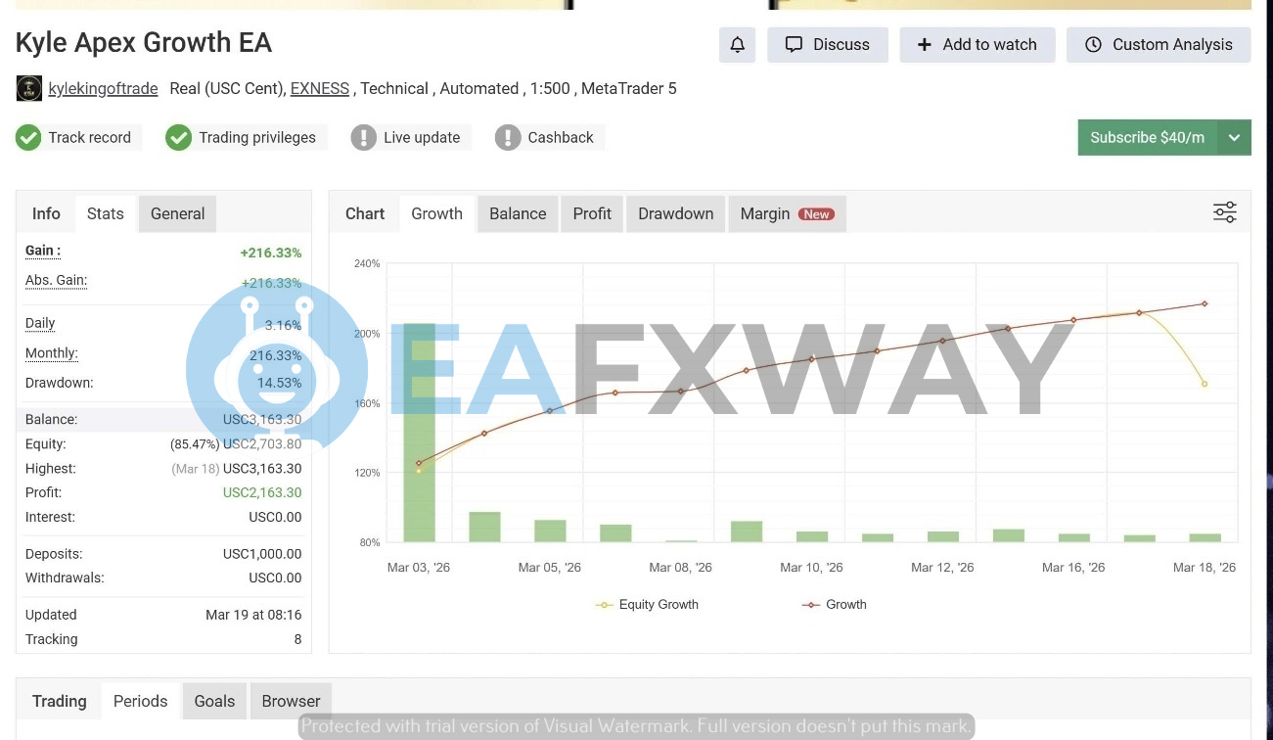Viewport: 1273px width, 740px height.
Task: Click the Live update warning icon
Action: (363, 138)
